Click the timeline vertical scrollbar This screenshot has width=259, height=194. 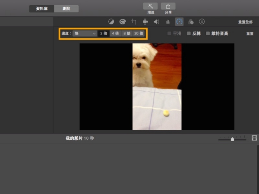(258, 169)
